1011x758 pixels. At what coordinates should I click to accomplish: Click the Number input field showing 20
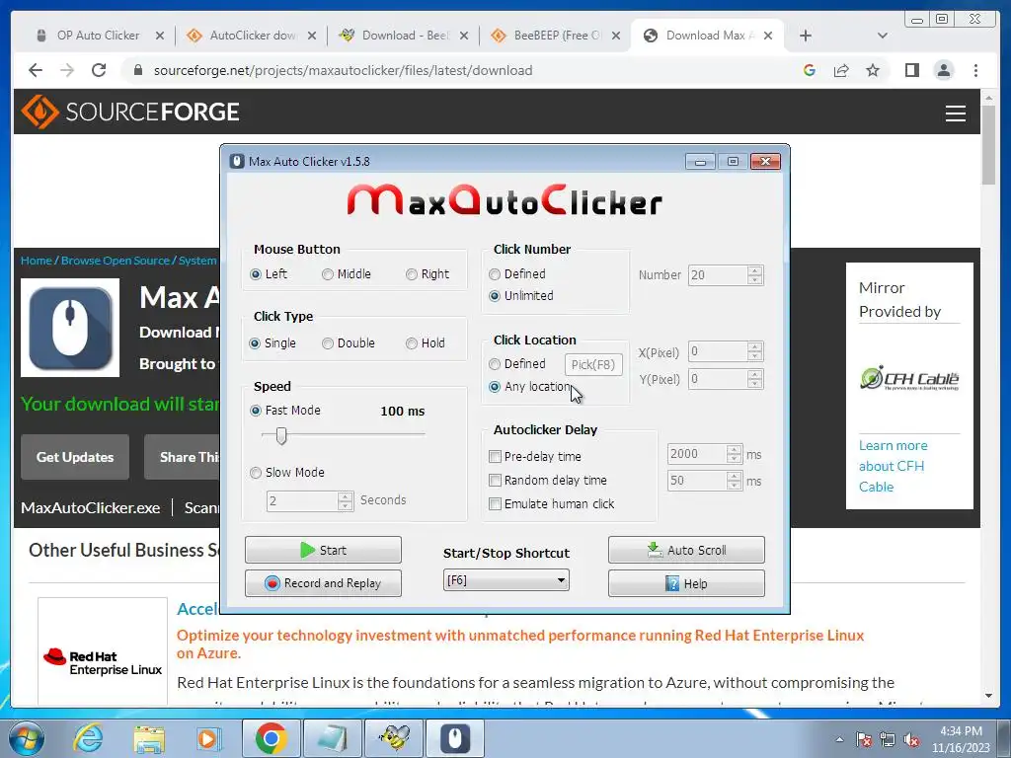718,275
